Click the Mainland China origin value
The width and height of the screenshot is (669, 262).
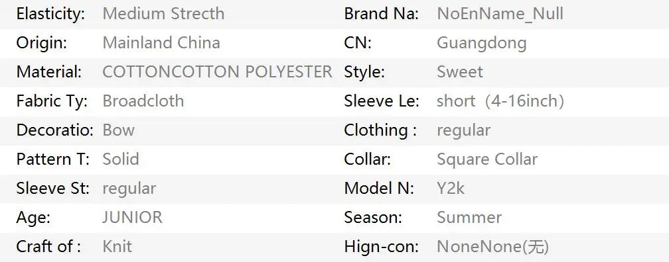pyautogui.click(x=161, y=43)
